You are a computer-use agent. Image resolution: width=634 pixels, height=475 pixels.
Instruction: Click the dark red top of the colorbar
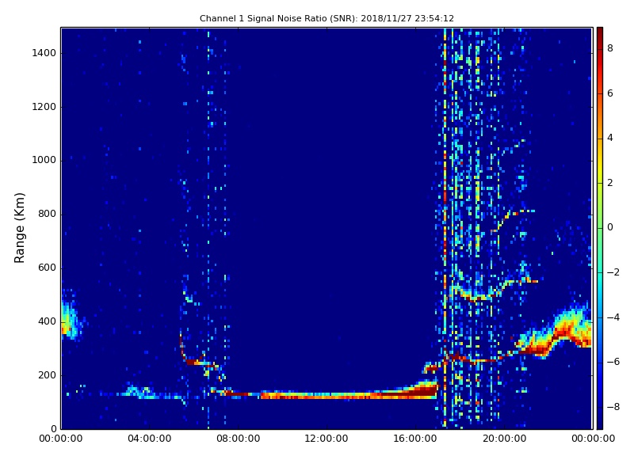pyautogui.click(x=600, y=34)
